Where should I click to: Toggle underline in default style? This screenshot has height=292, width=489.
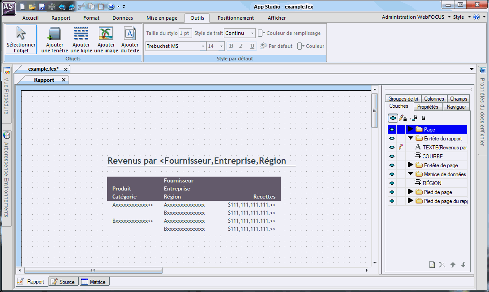[252, 46]
